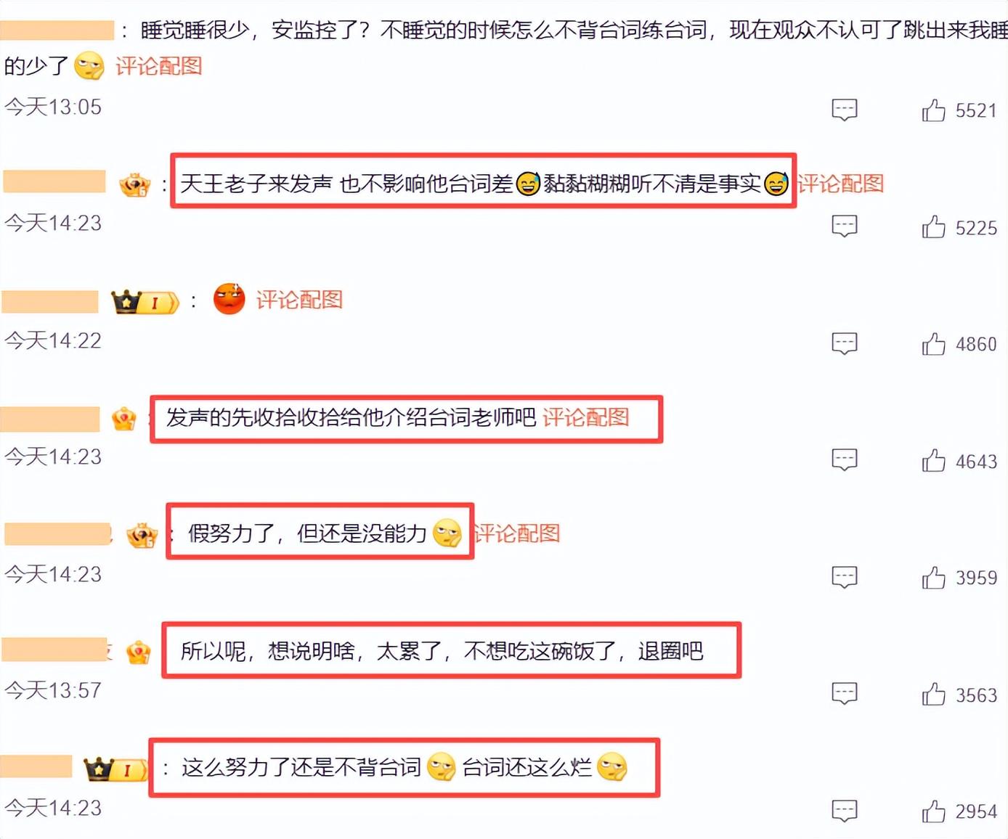
Task: Open the reply icon beside 5225 likes
Action: (x=844, y=226)
